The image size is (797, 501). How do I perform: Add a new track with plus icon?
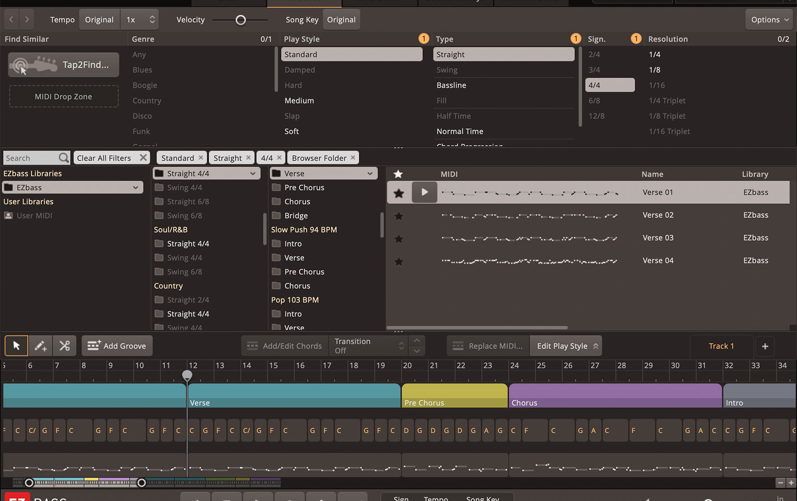pyautogui.click(x=765, y=346)
